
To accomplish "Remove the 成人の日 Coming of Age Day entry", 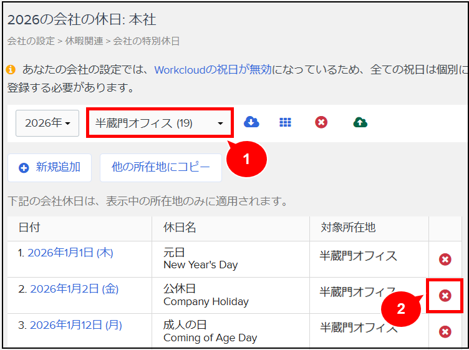I will click(445, 331).
